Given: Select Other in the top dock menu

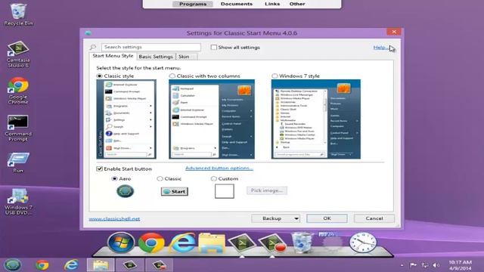Looking at the screenshot, I should (297, 4).
